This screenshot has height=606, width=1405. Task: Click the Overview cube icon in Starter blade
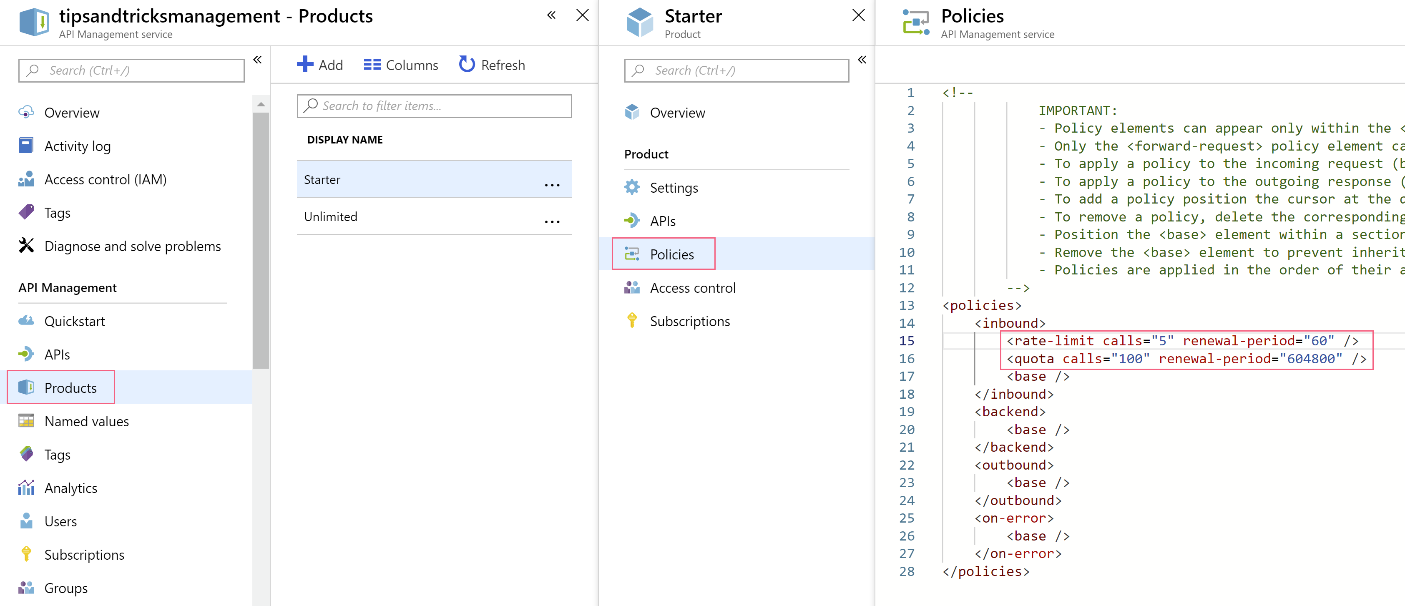[x=631, y=112]
